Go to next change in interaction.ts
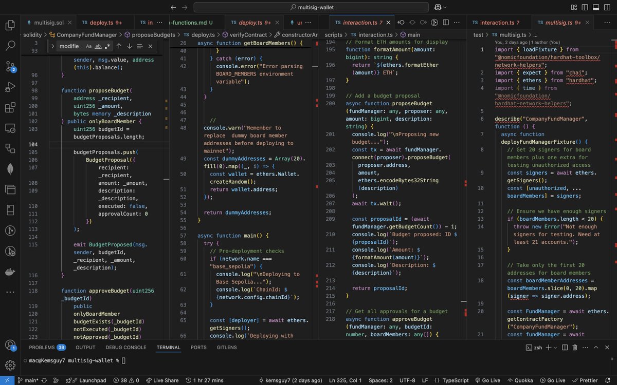The width and height of the screenshot is (617, 385). pyautogui.click(x=423, y=23)
